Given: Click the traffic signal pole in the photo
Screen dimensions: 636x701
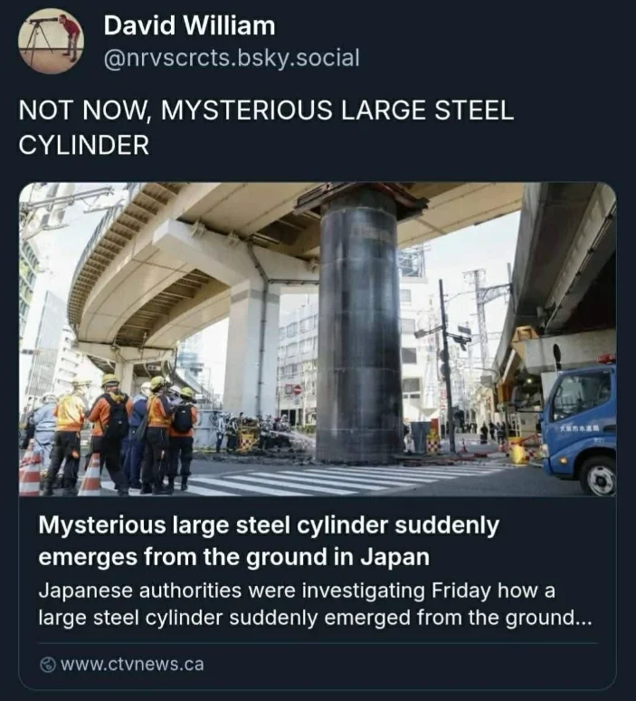Looking at the screenshot, I should (445, 366).
